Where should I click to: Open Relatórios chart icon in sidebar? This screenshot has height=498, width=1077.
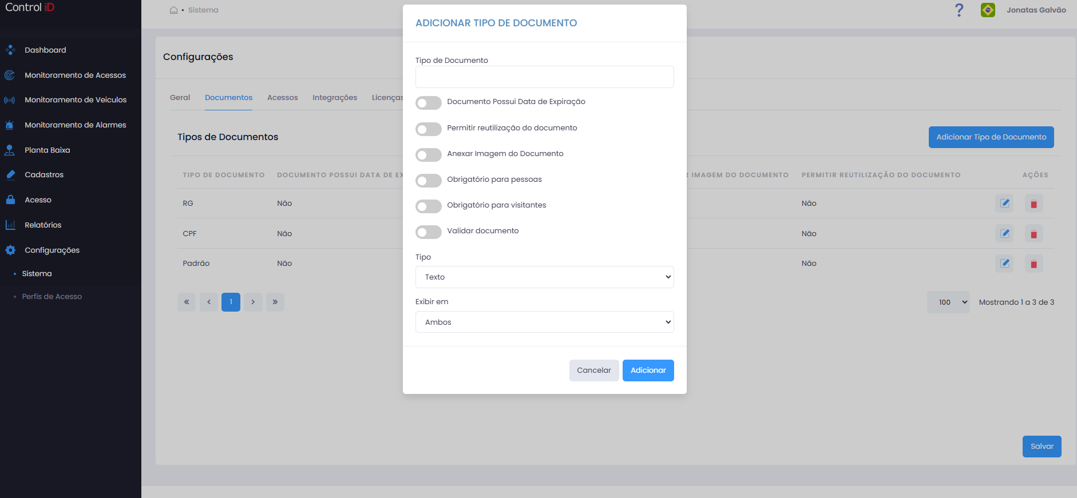pos(10,225)
